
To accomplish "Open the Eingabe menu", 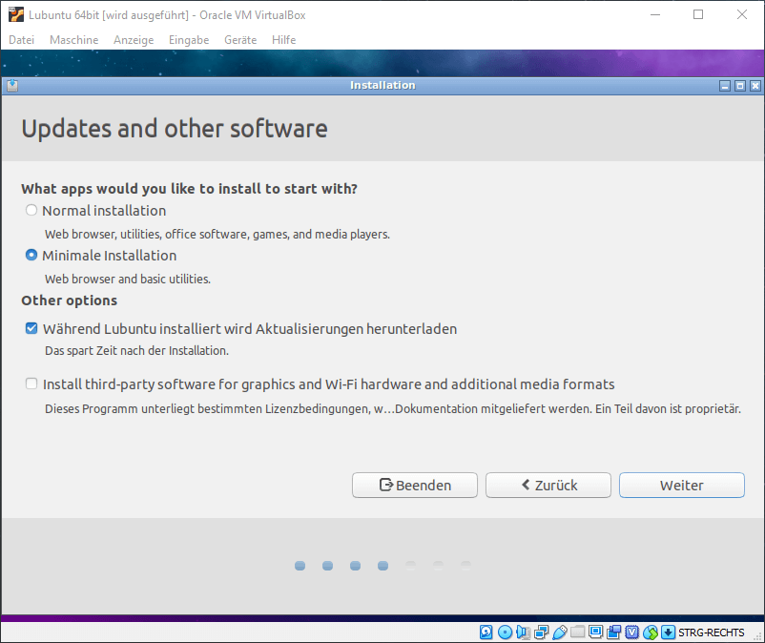I will (x=189, y=40).
